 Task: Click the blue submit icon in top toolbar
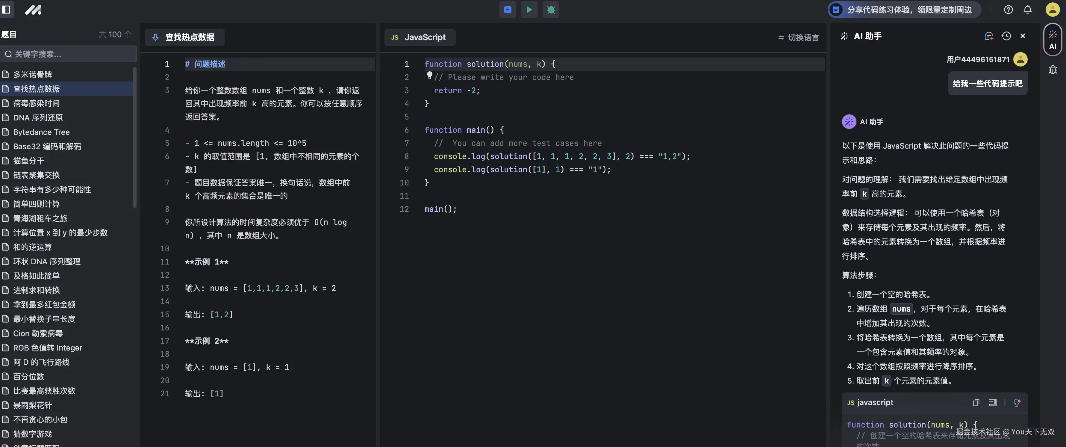[507, 10]
